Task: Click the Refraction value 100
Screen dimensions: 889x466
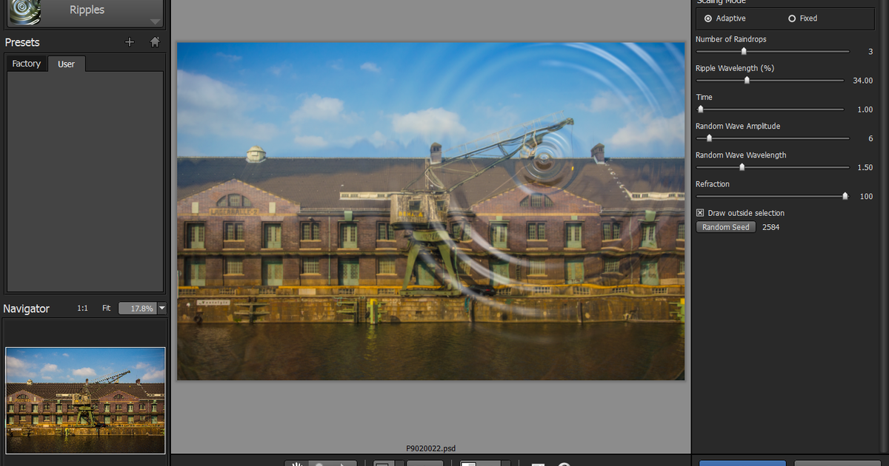Action: click(x=866, y=197)
